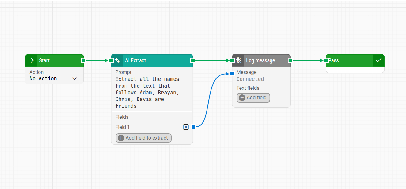Image resolution: width=406 pixels, height=189 pixels.
Task: Remove Field 1 using the X icon
Action: (186, 127)
